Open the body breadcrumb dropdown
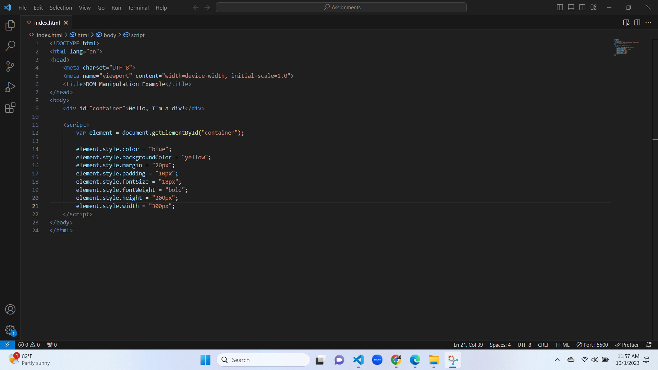This screenshot has height=370, width=658. coord(110,35)
